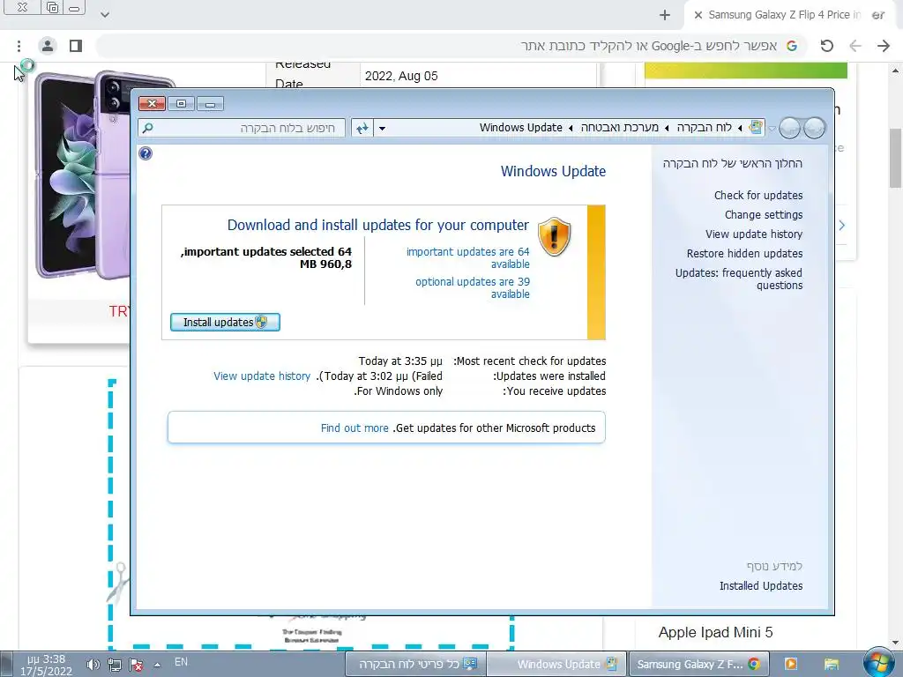Focus the Chrome address bar
This screenshot has height=677, width=903.
[x=451, y=46]
